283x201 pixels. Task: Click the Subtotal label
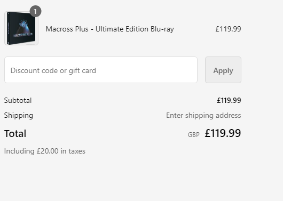pyautogui.click(x=18, y=100)
